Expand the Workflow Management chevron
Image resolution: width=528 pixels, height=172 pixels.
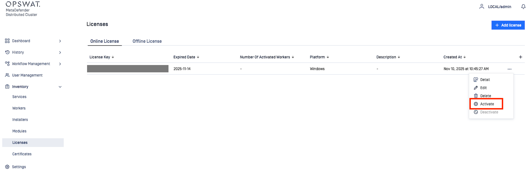[60, 64]
